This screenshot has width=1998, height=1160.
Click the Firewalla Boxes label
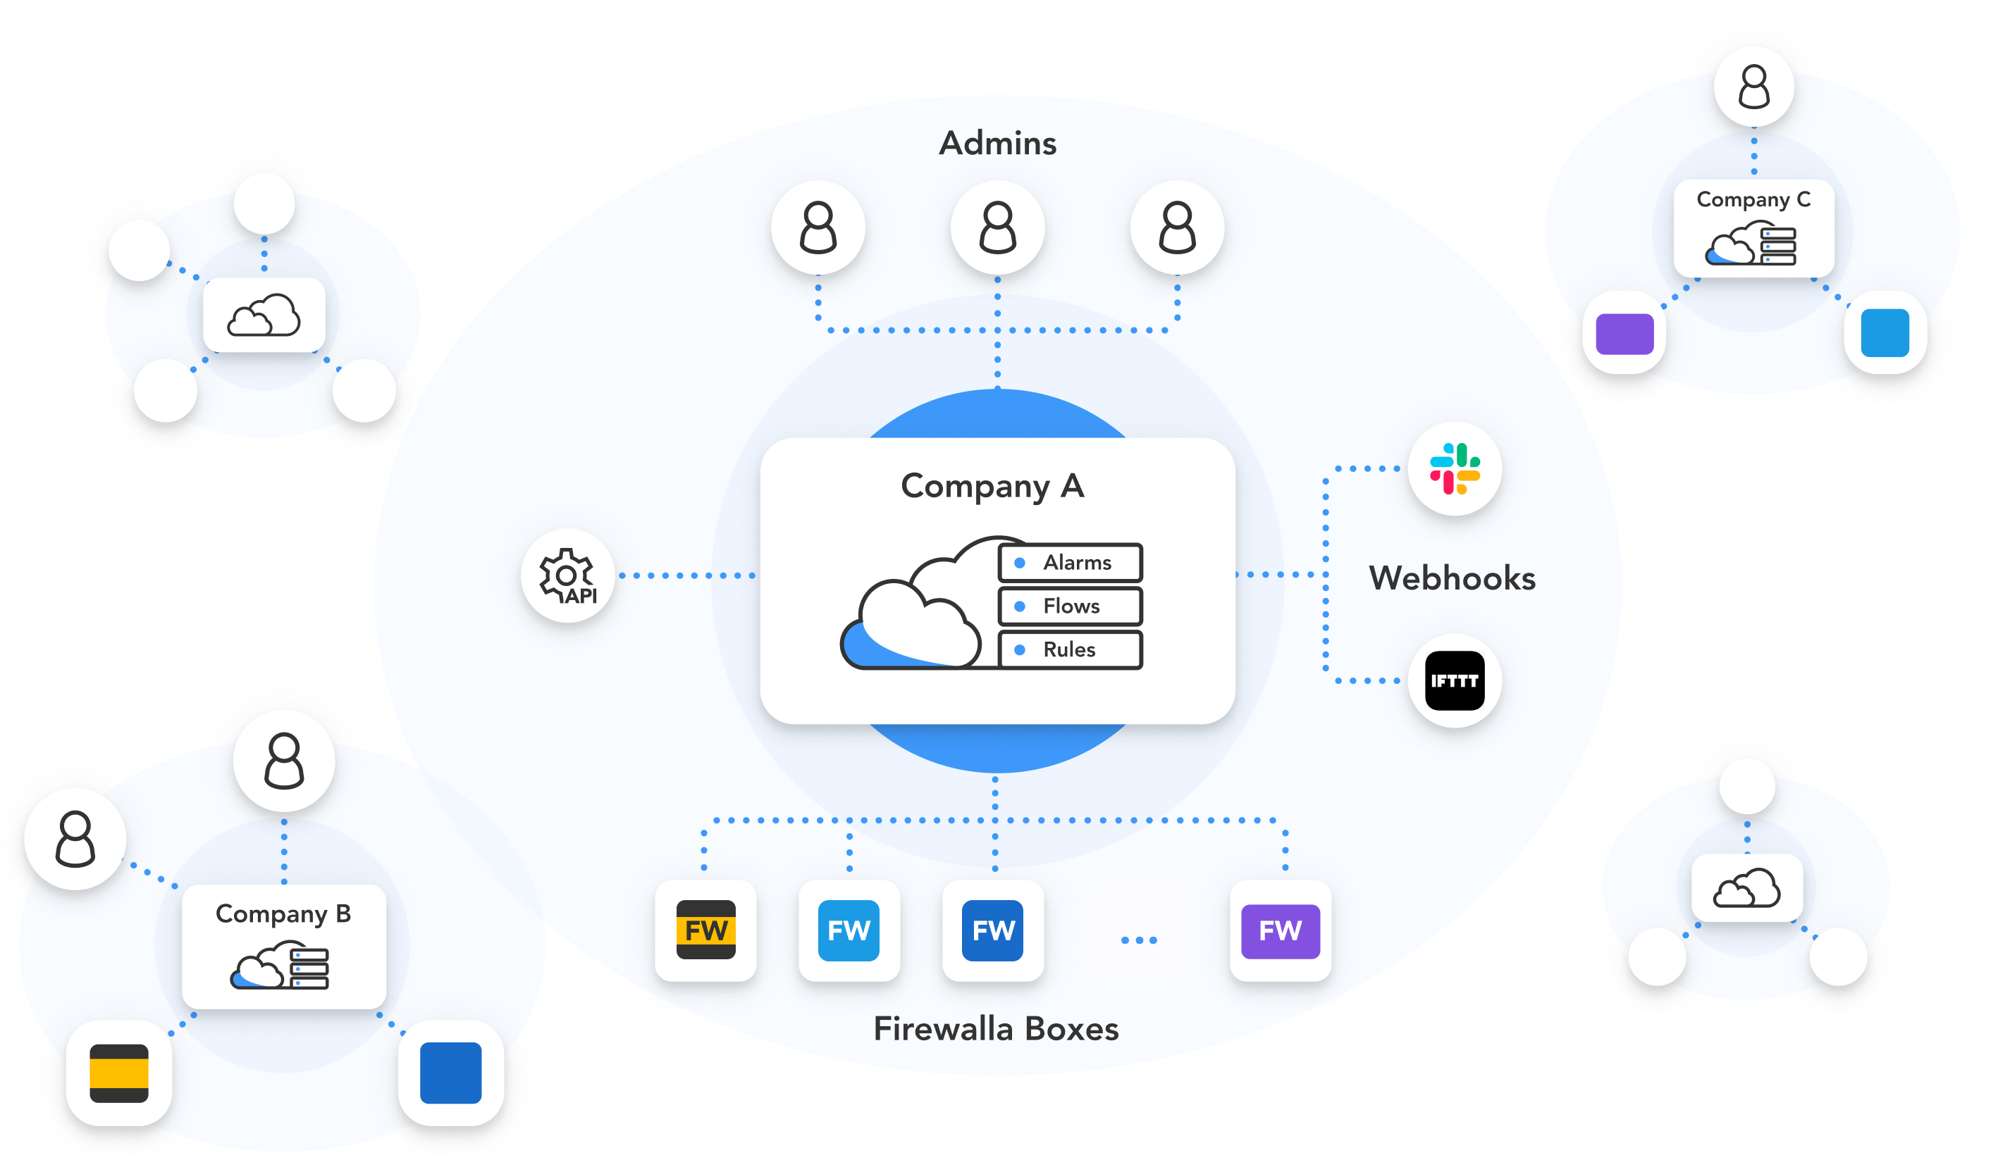(996, 1029)
